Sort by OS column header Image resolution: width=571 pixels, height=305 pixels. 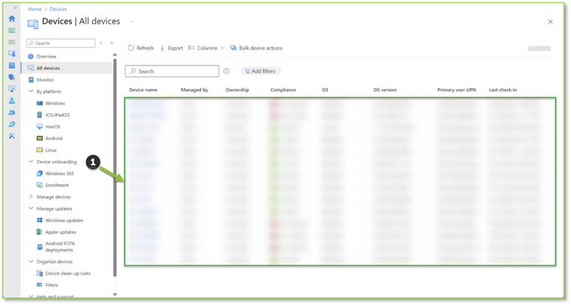coord(325,90)
